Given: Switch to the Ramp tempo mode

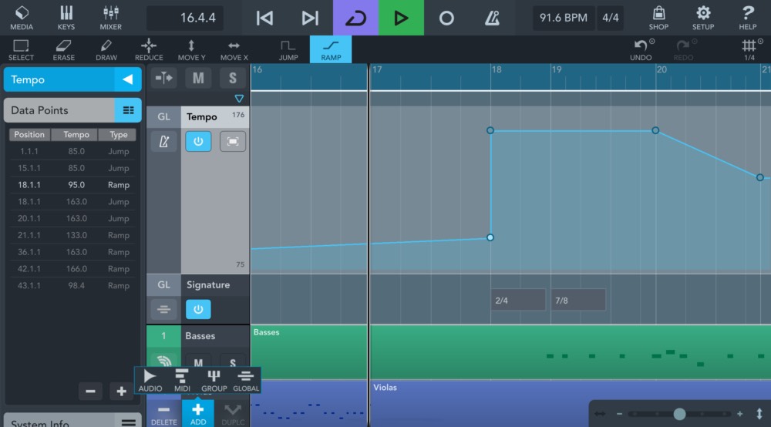Looking at the screenshot, I should click(x=331, y=49).
